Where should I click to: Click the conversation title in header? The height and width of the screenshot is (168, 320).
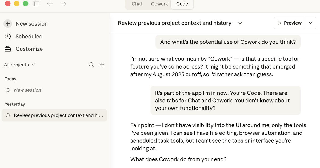(x=175, y=23)
